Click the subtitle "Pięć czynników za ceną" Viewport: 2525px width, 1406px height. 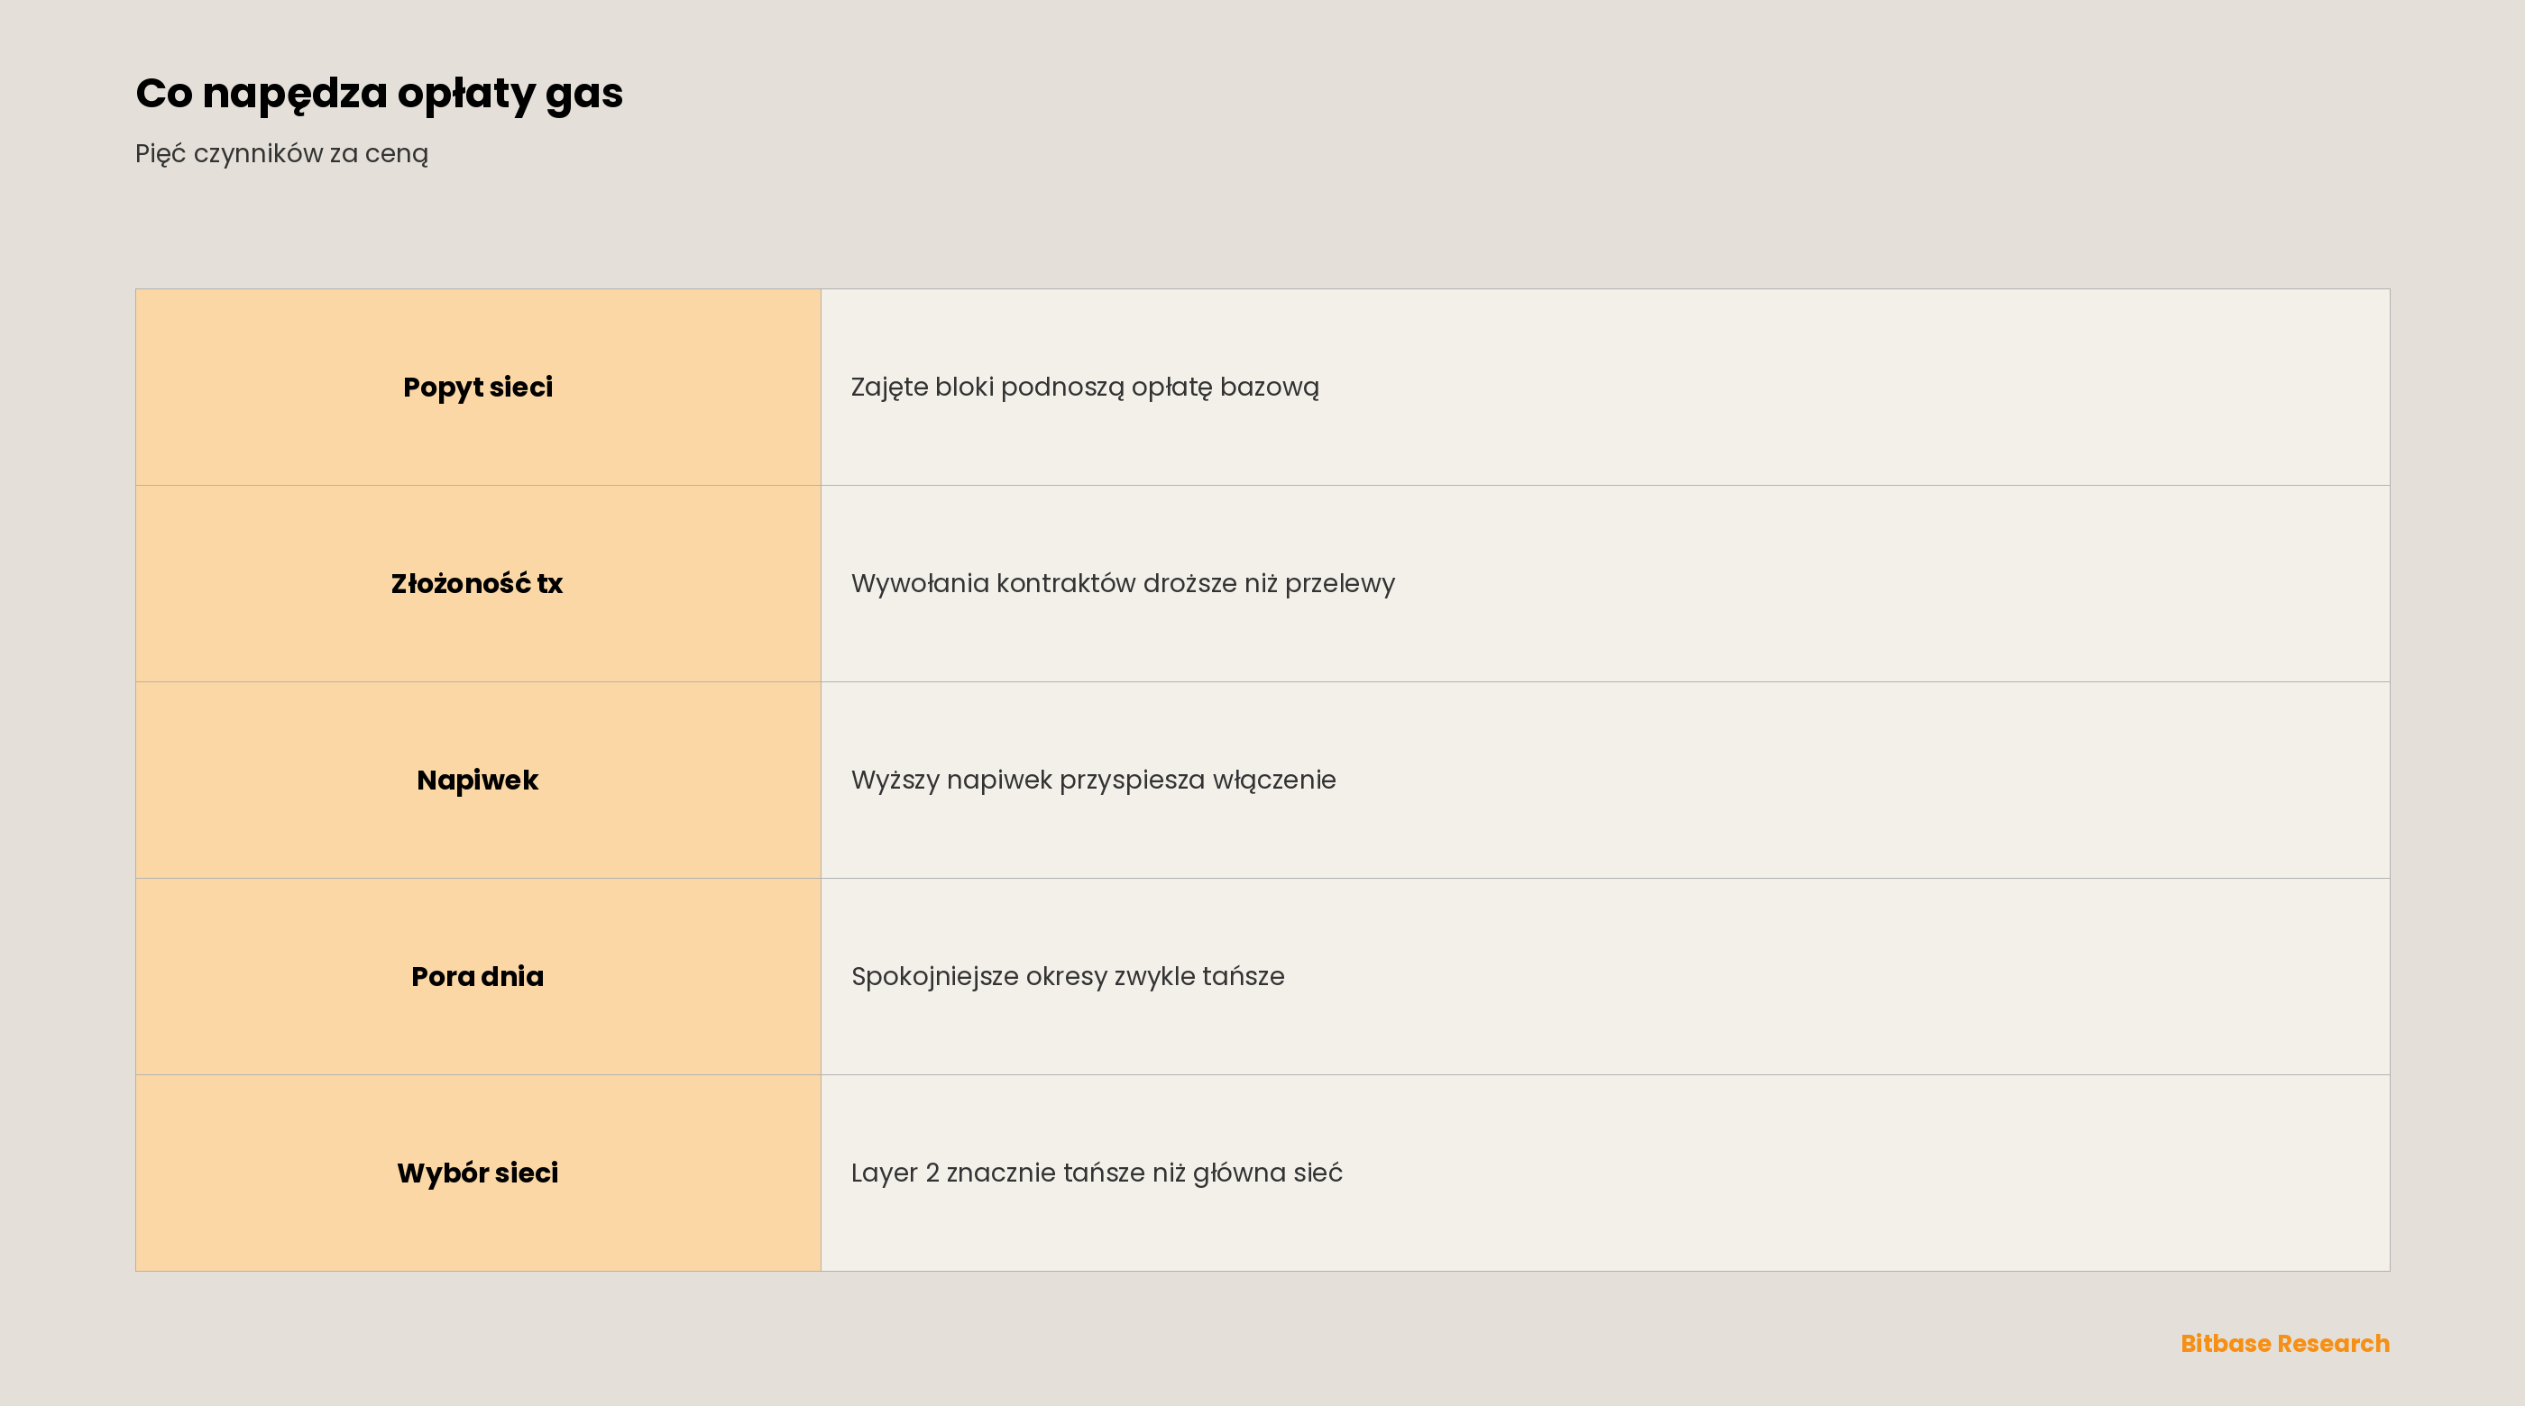pos(281,154)
